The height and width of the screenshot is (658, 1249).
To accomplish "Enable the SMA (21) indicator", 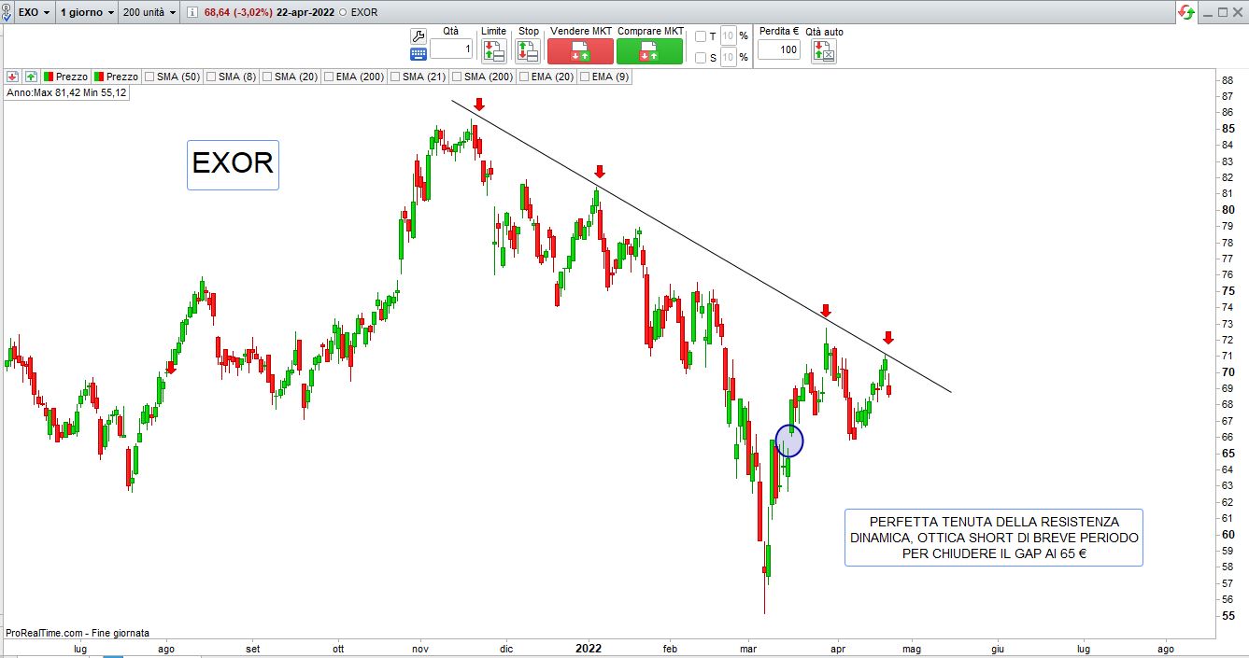I will coord(395,77).
